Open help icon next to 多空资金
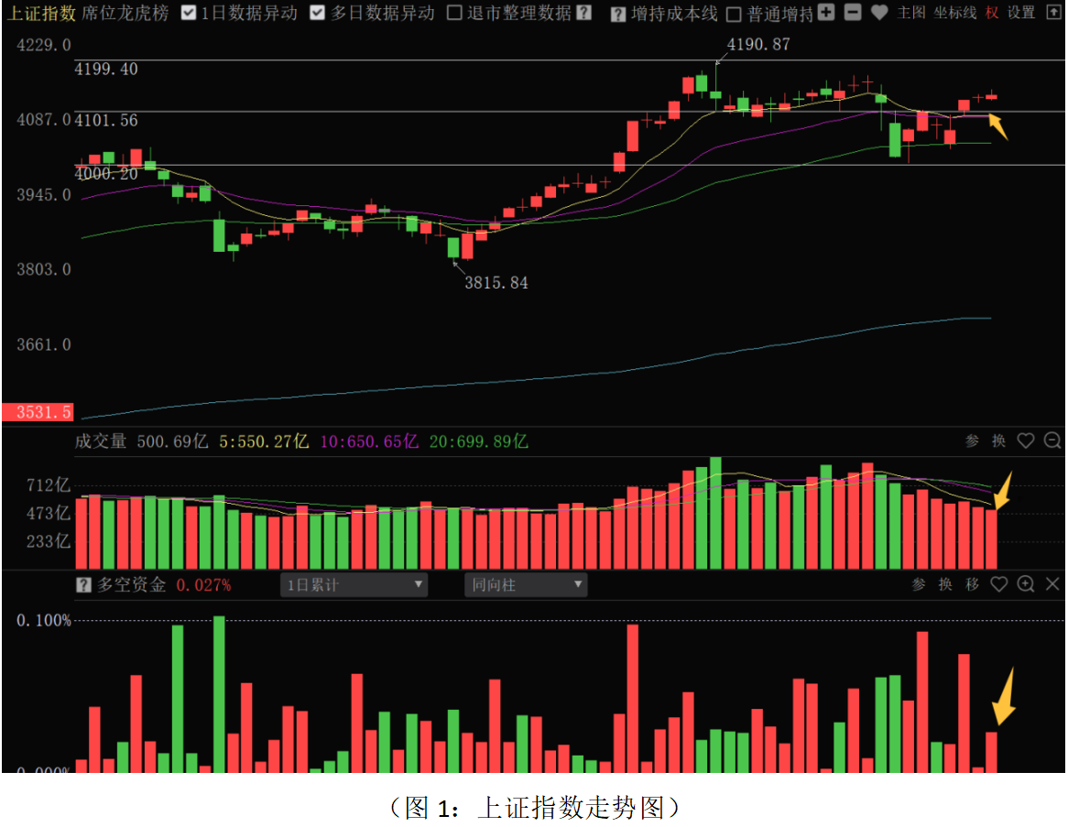Image resolution: width=1068 pixels, height=827 pixels. pyautogui.click(x=84, y=584)
